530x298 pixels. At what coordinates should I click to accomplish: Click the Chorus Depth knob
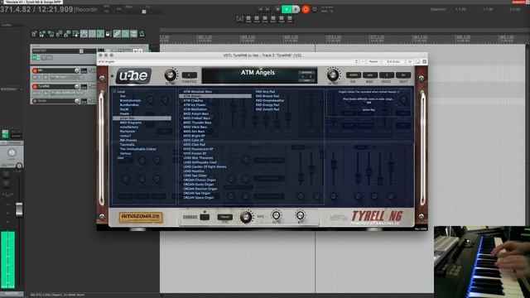coord(276,215)
